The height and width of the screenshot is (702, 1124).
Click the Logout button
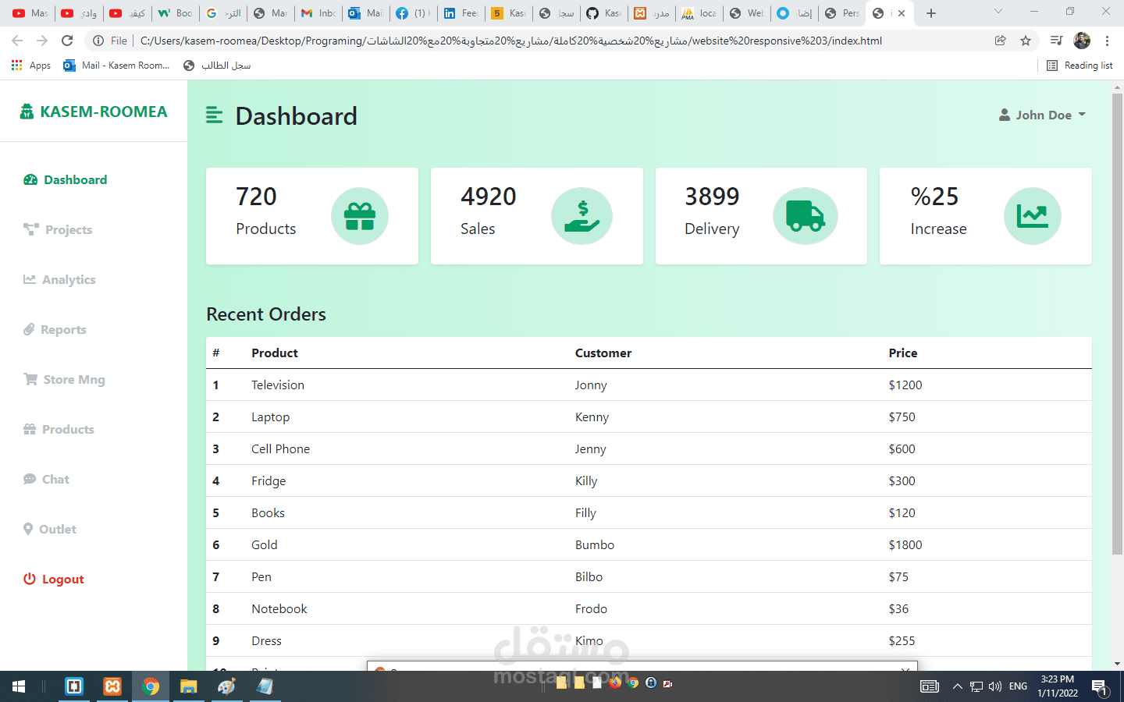[x=53, y=579]
